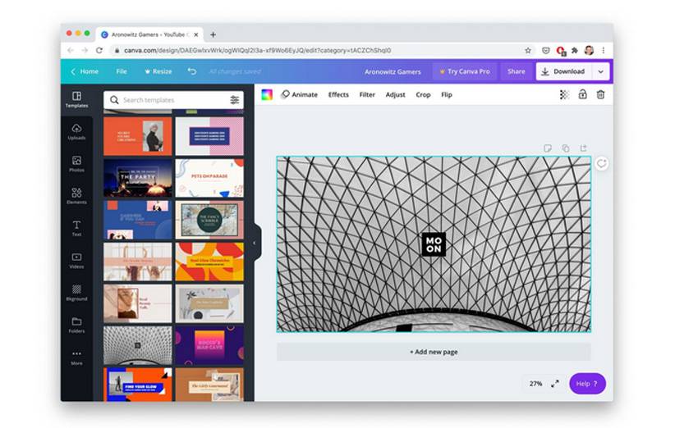
Task: Bookmark page with the star icon
Action: tap(528, 50)
